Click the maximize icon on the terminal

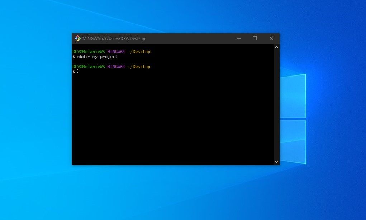255,38
